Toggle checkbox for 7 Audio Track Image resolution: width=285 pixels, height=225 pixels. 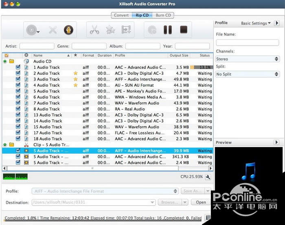pyautogui.click(x=18, y=103)
